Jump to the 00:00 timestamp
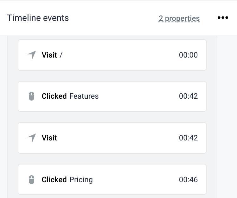The width and height of the screenshot is (237, 198). pos(188,55)
